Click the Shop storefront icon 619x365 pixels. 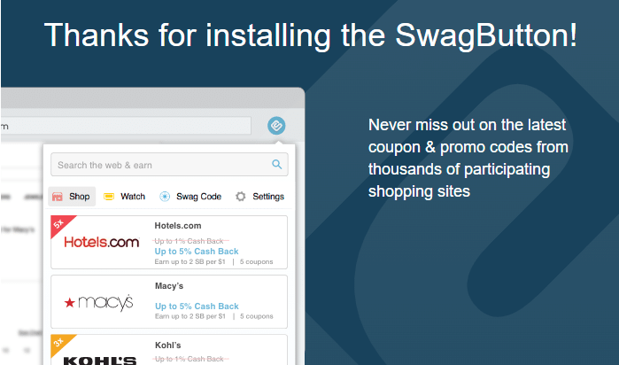pos(58,197)
